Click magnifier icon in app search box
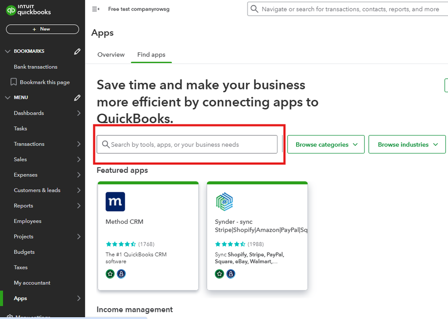 pos(106,145)
